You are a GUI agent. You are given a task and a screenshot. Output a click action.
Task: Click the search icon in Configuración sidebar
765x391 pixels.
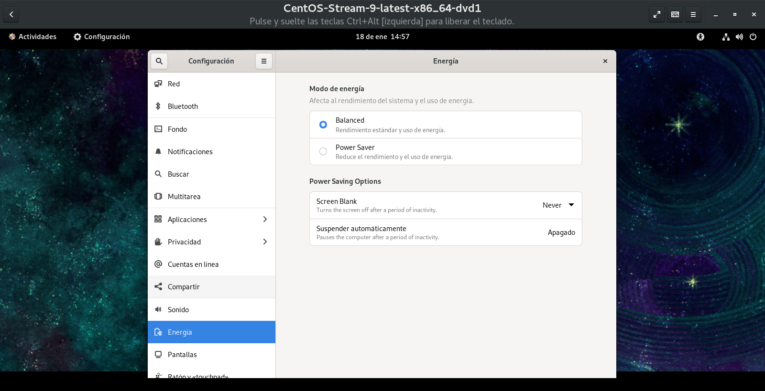click(159, 61)
